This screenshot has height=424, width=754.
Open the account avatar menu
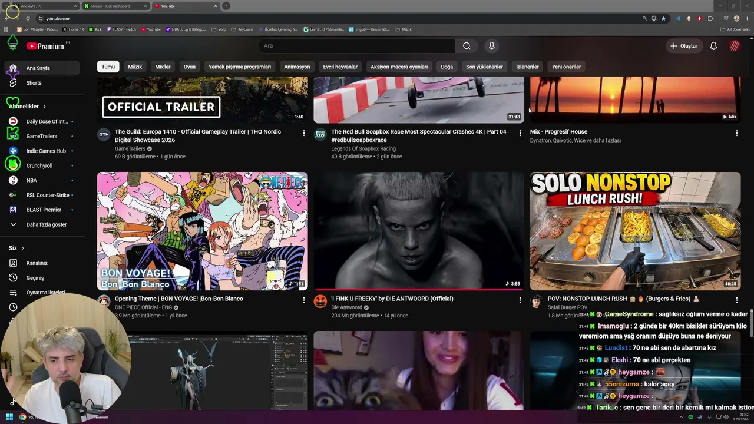pyautogui.click(x=735, y=46)
